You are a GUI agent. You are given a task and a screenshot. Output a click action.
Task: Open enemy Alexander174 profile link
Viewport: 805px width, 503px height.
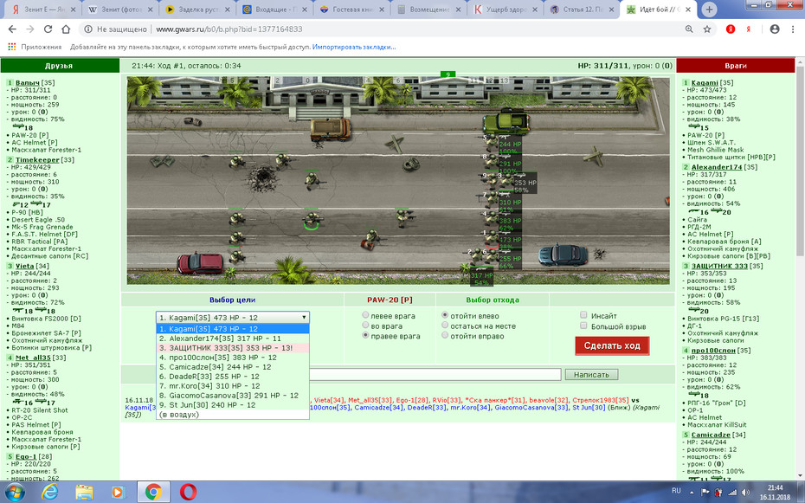point(717,167)
